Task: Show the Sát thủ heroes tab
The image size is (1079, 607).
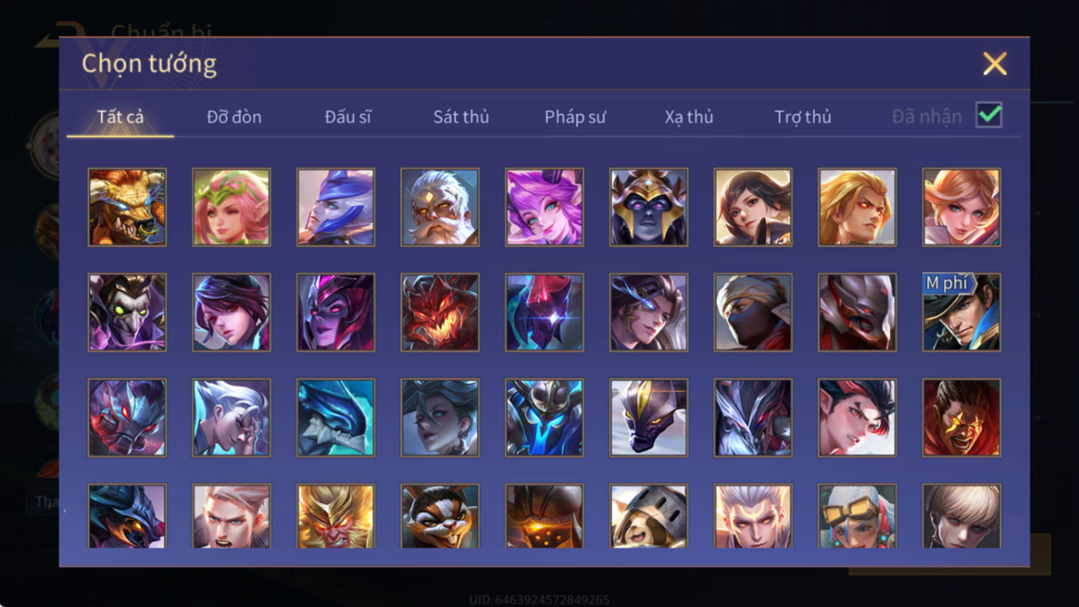Action: [x=461, y=117]
